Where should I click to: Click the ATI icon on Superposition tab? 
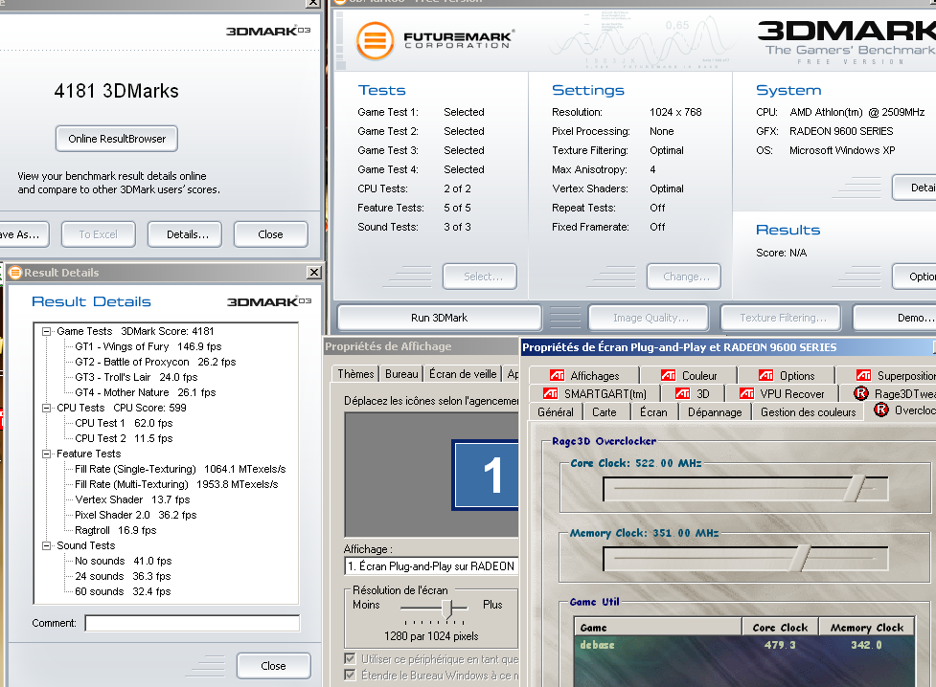[864, 375]
